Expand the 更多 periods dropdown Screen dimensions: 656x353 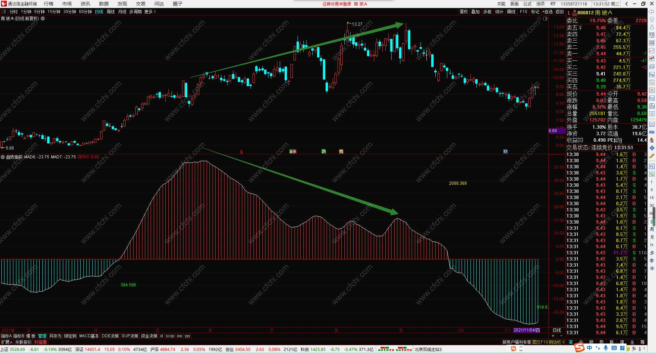[150, 12]
